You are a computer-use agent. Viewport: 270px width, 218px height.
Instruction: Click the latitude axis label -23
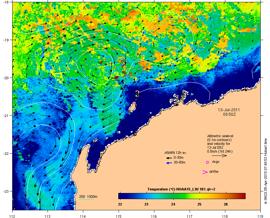tap(6, 191)
